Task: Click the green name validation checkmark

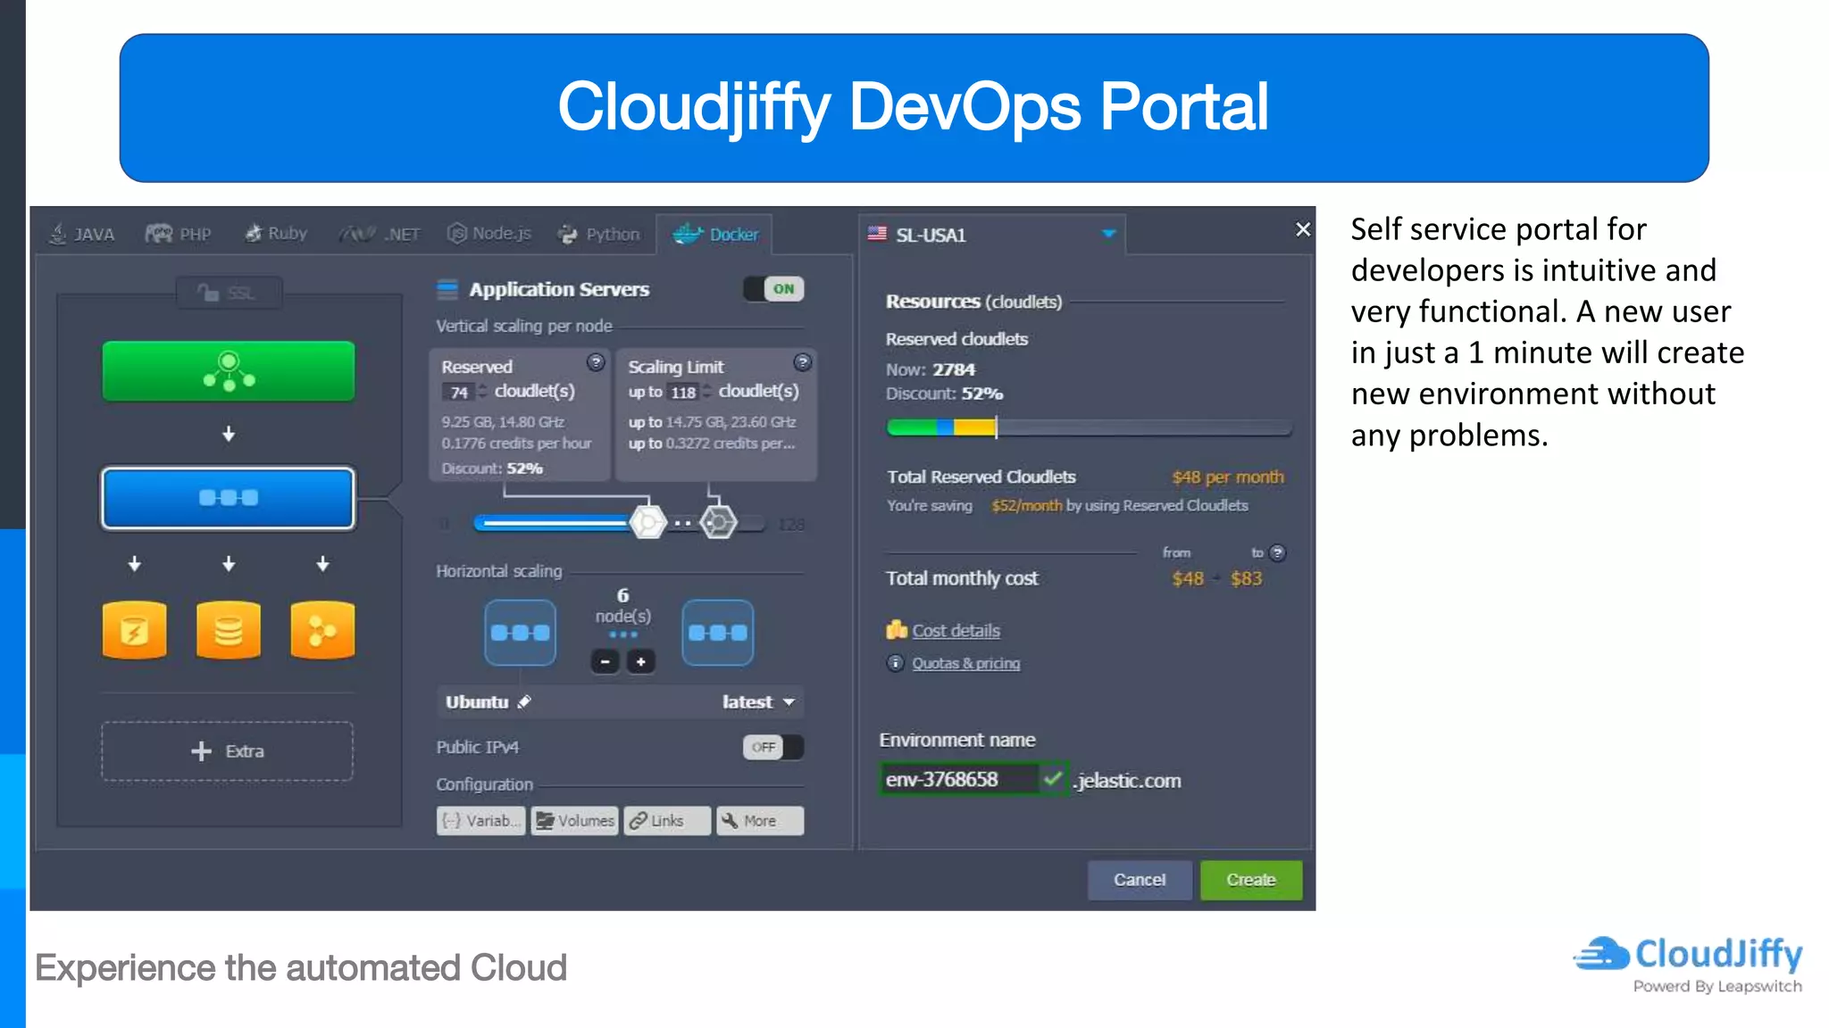Action: tap(1053, 779)
